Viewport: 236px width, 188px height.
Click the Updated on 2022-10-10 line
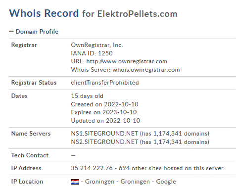[x=105, y=121]
